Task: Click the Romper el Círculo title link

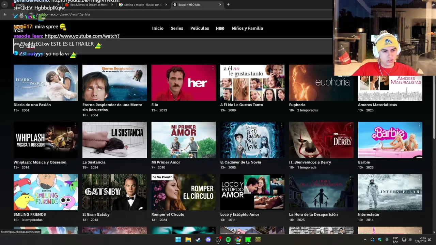Action: 168,214
